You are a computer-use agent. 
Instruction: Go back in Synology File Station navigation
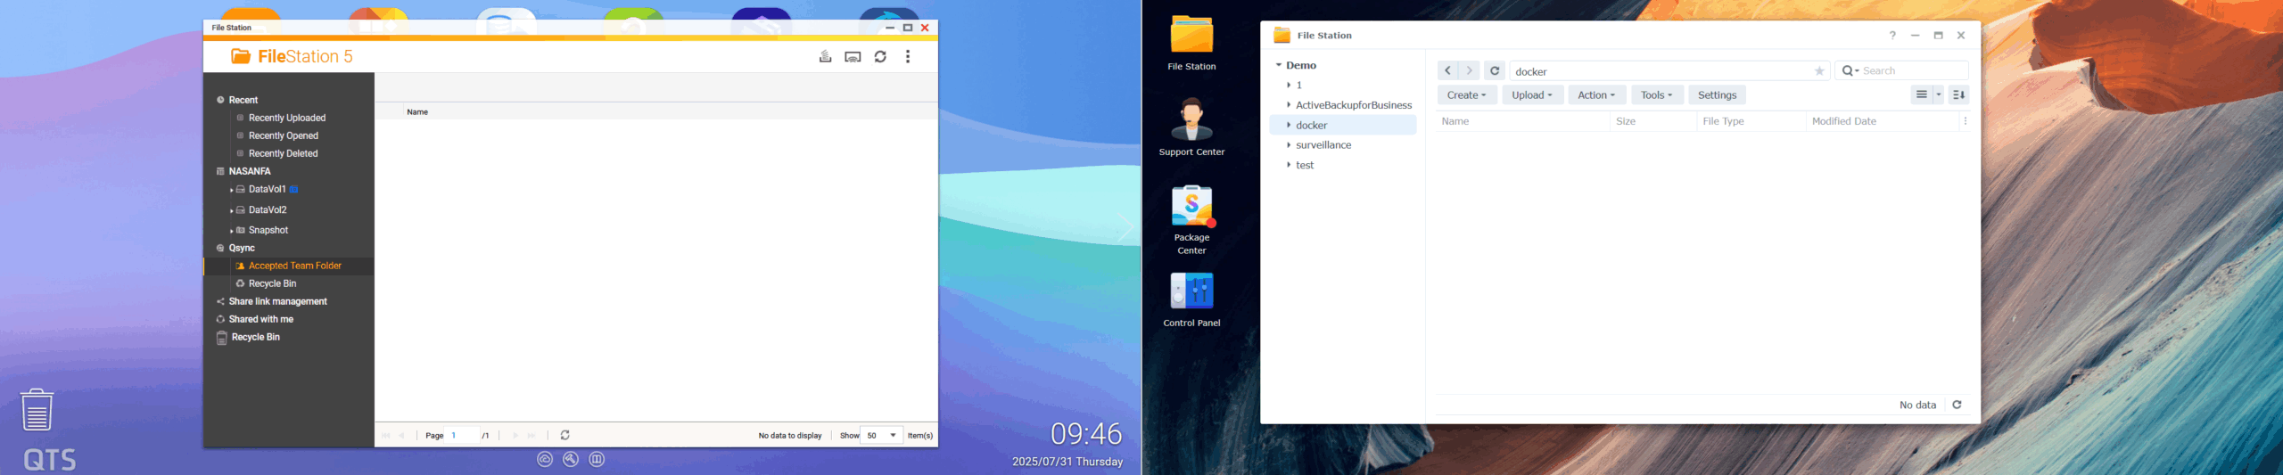(1447, 70)
